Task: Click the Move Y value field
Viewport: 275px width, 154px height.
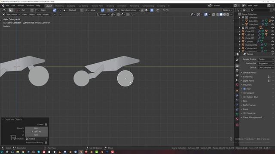Action: click(x=36, y=131)
